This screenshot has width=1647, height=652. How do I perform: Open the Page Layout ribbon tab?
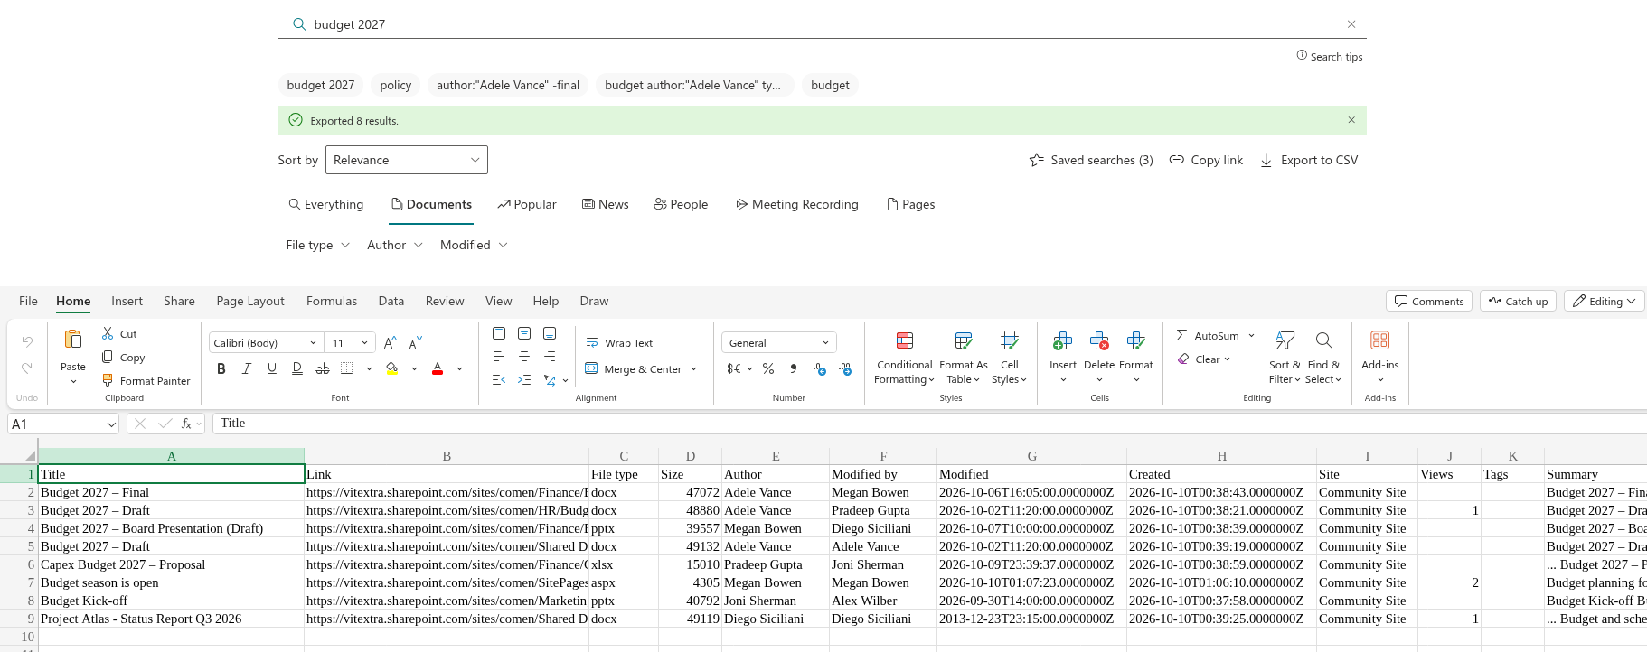coord(250,301)
